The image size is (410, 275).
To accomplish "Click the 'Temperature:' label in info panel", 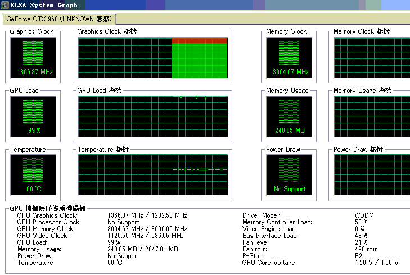I will pos(36,263).
